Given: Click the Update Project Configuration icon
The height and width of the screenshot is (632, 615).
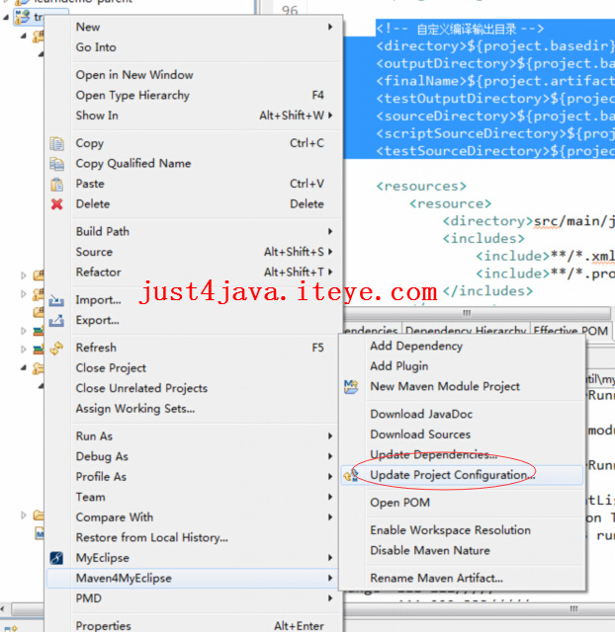Looking at the screenshot, I should [350, 475].
